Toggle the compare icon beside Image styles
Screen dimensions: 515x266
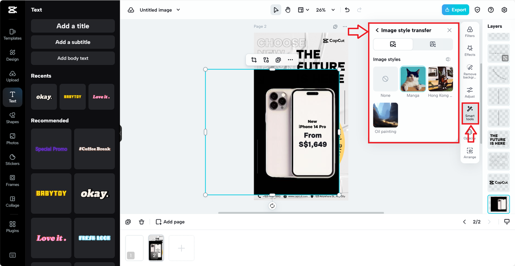pos(448,60)
